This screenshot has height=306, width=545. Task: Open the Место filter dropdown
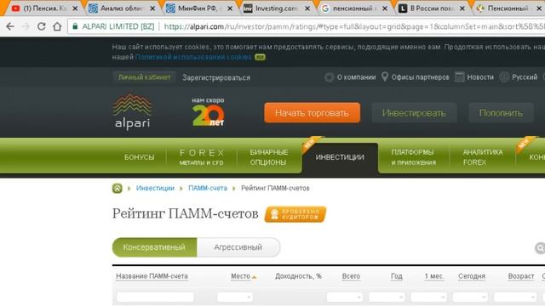(235, 297)
